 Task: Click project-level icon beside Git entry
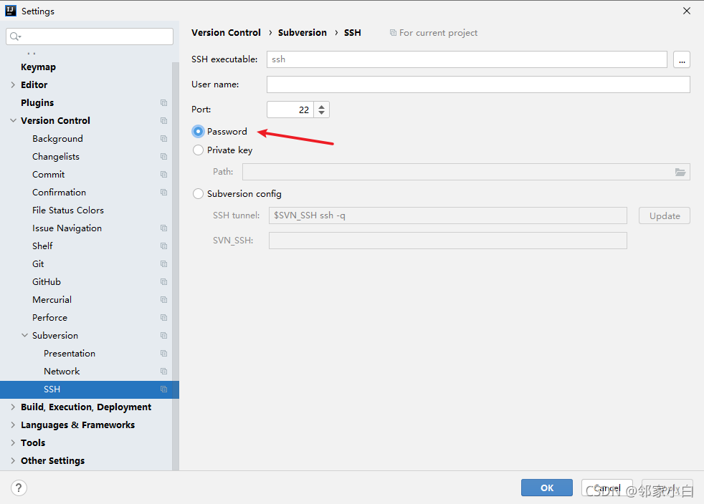[164, 264]
